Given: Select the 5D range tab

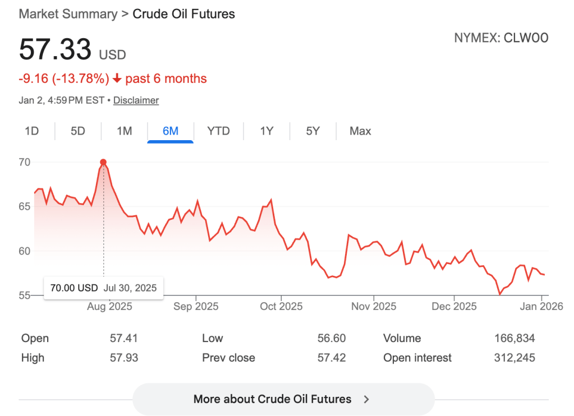Looking at the screenshot, I should (78, 131).
